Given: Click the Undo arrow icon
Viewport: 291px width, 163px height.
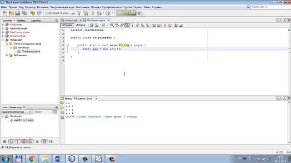Looking at the screenshot, I should pos(33,13).
